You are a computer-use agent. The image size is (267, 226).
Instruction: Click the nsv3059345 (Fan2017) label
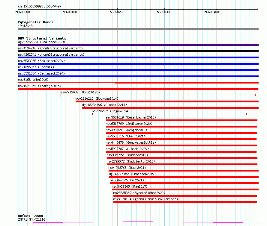point(130,186)
